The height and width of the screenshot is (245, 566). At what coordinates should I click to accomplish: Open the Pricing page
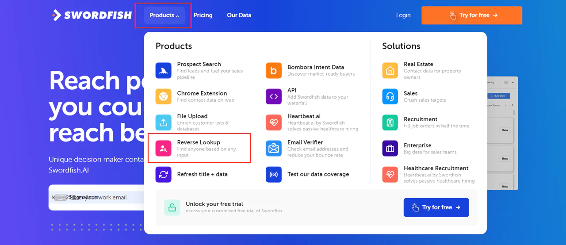[203, 15]
